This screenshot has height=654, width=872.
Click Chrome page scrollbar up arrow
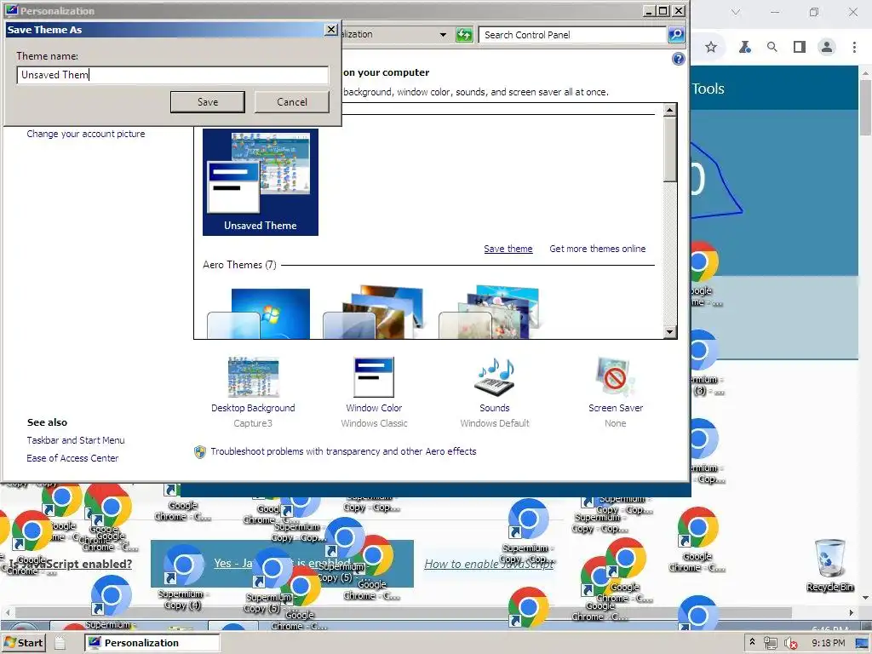(x=865, y=72)
